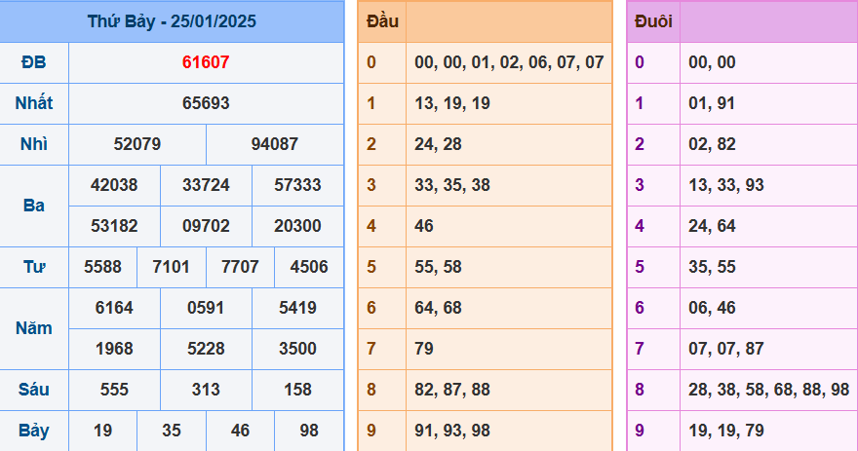Select Đuôi row values 06, 46

coord(712,308)
